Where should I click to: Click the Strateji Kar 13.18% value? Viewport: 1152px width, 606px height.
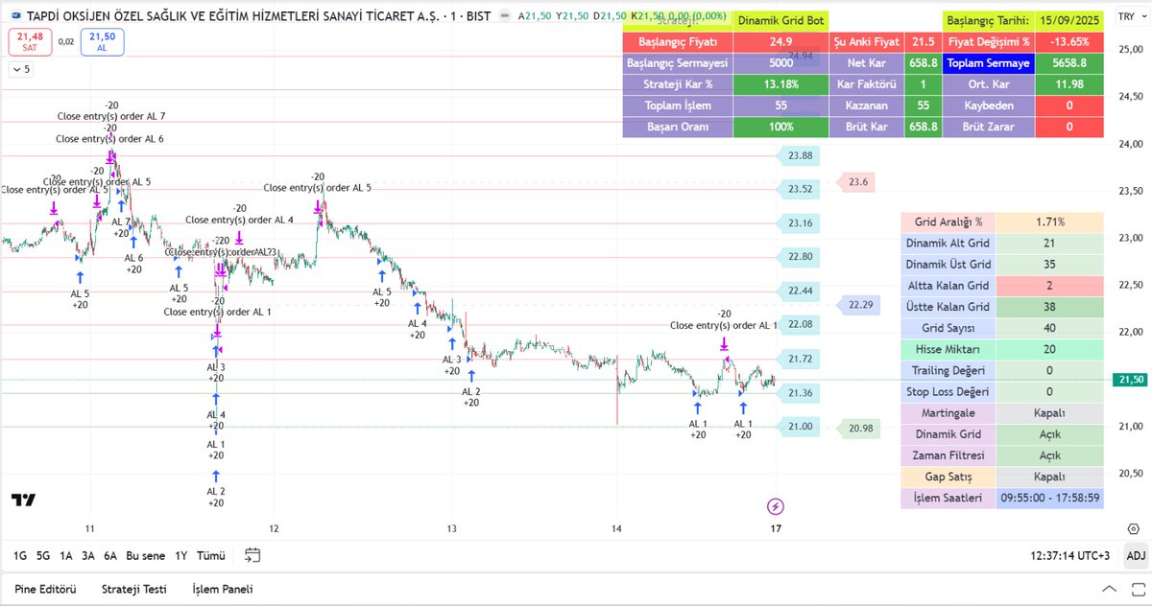(780, 84)
